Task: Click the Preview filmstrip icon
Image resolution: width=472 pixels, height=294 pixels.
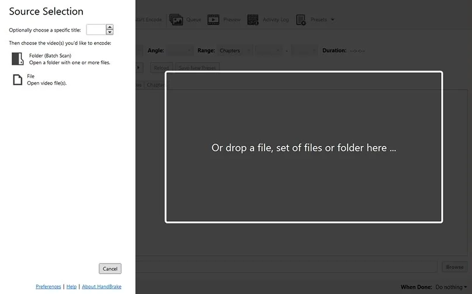Action: (x=213, y=19)
